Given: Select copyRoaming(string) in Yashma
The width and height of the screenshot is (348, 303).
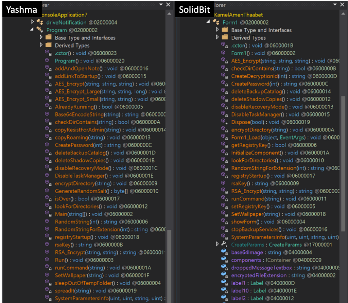Looking at the screenshot, I should (x=103, y=138).
